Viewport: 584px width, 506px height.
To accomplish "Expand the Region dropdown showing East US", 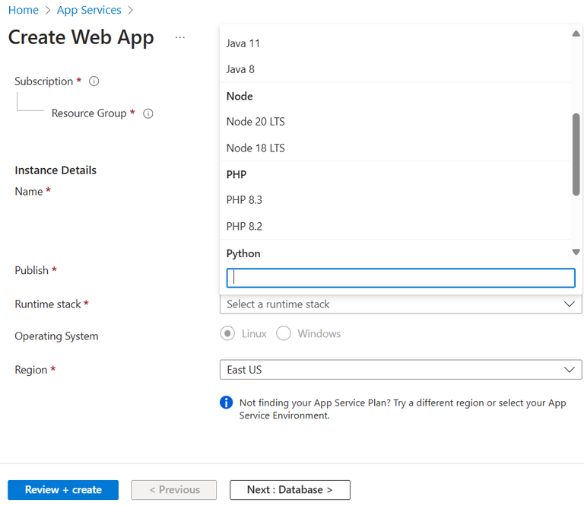I will point(401,370).
